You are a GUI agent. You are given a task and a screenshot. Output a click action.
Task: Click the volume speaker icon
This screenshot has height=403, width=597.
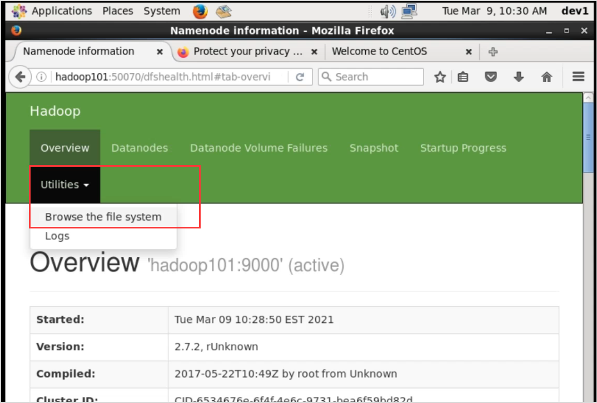(x=387, y=12)
